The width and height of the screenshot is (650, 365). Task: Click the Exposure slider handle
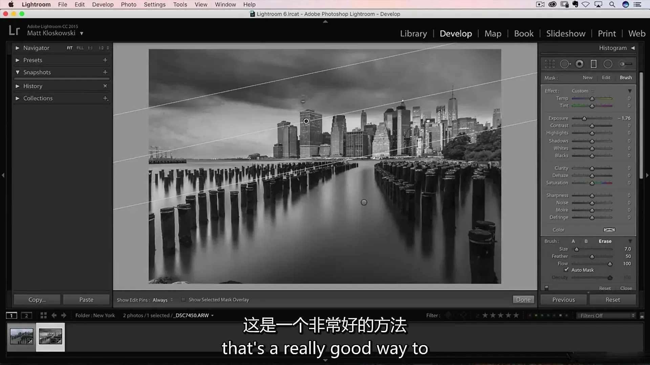584,119
